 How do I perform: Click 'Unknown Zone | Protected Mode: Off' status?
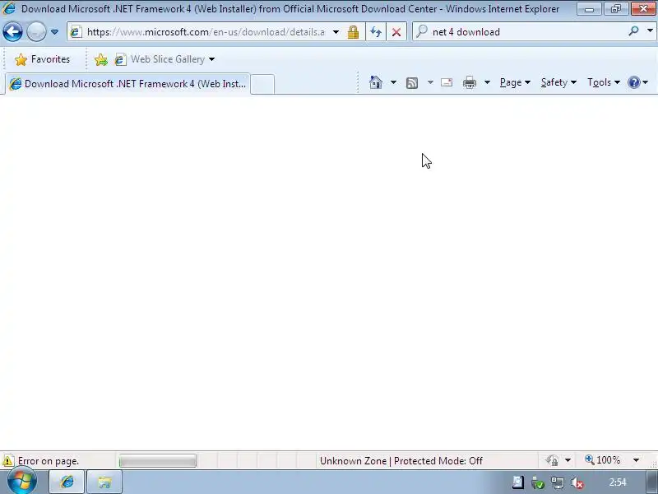[401, 461]
